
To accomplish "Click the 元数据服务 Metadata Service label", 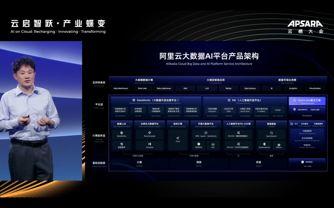I will point(318,124).
